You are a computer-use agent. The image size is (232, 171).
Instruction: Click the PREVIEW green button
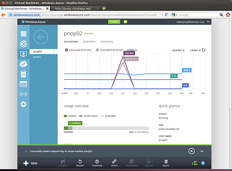pyautogui.click(x=114, y=22)
